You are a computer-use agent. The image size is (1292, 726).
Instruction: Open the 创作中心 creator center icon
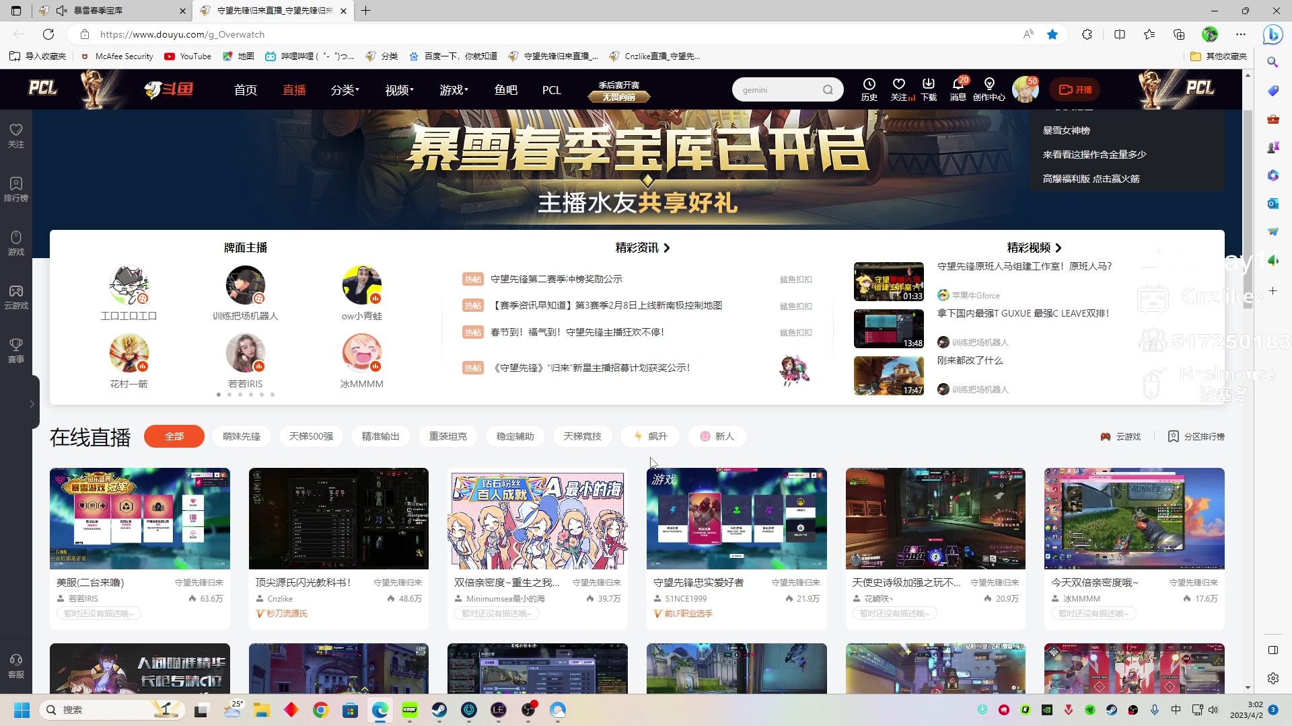[x=989, y=89]
